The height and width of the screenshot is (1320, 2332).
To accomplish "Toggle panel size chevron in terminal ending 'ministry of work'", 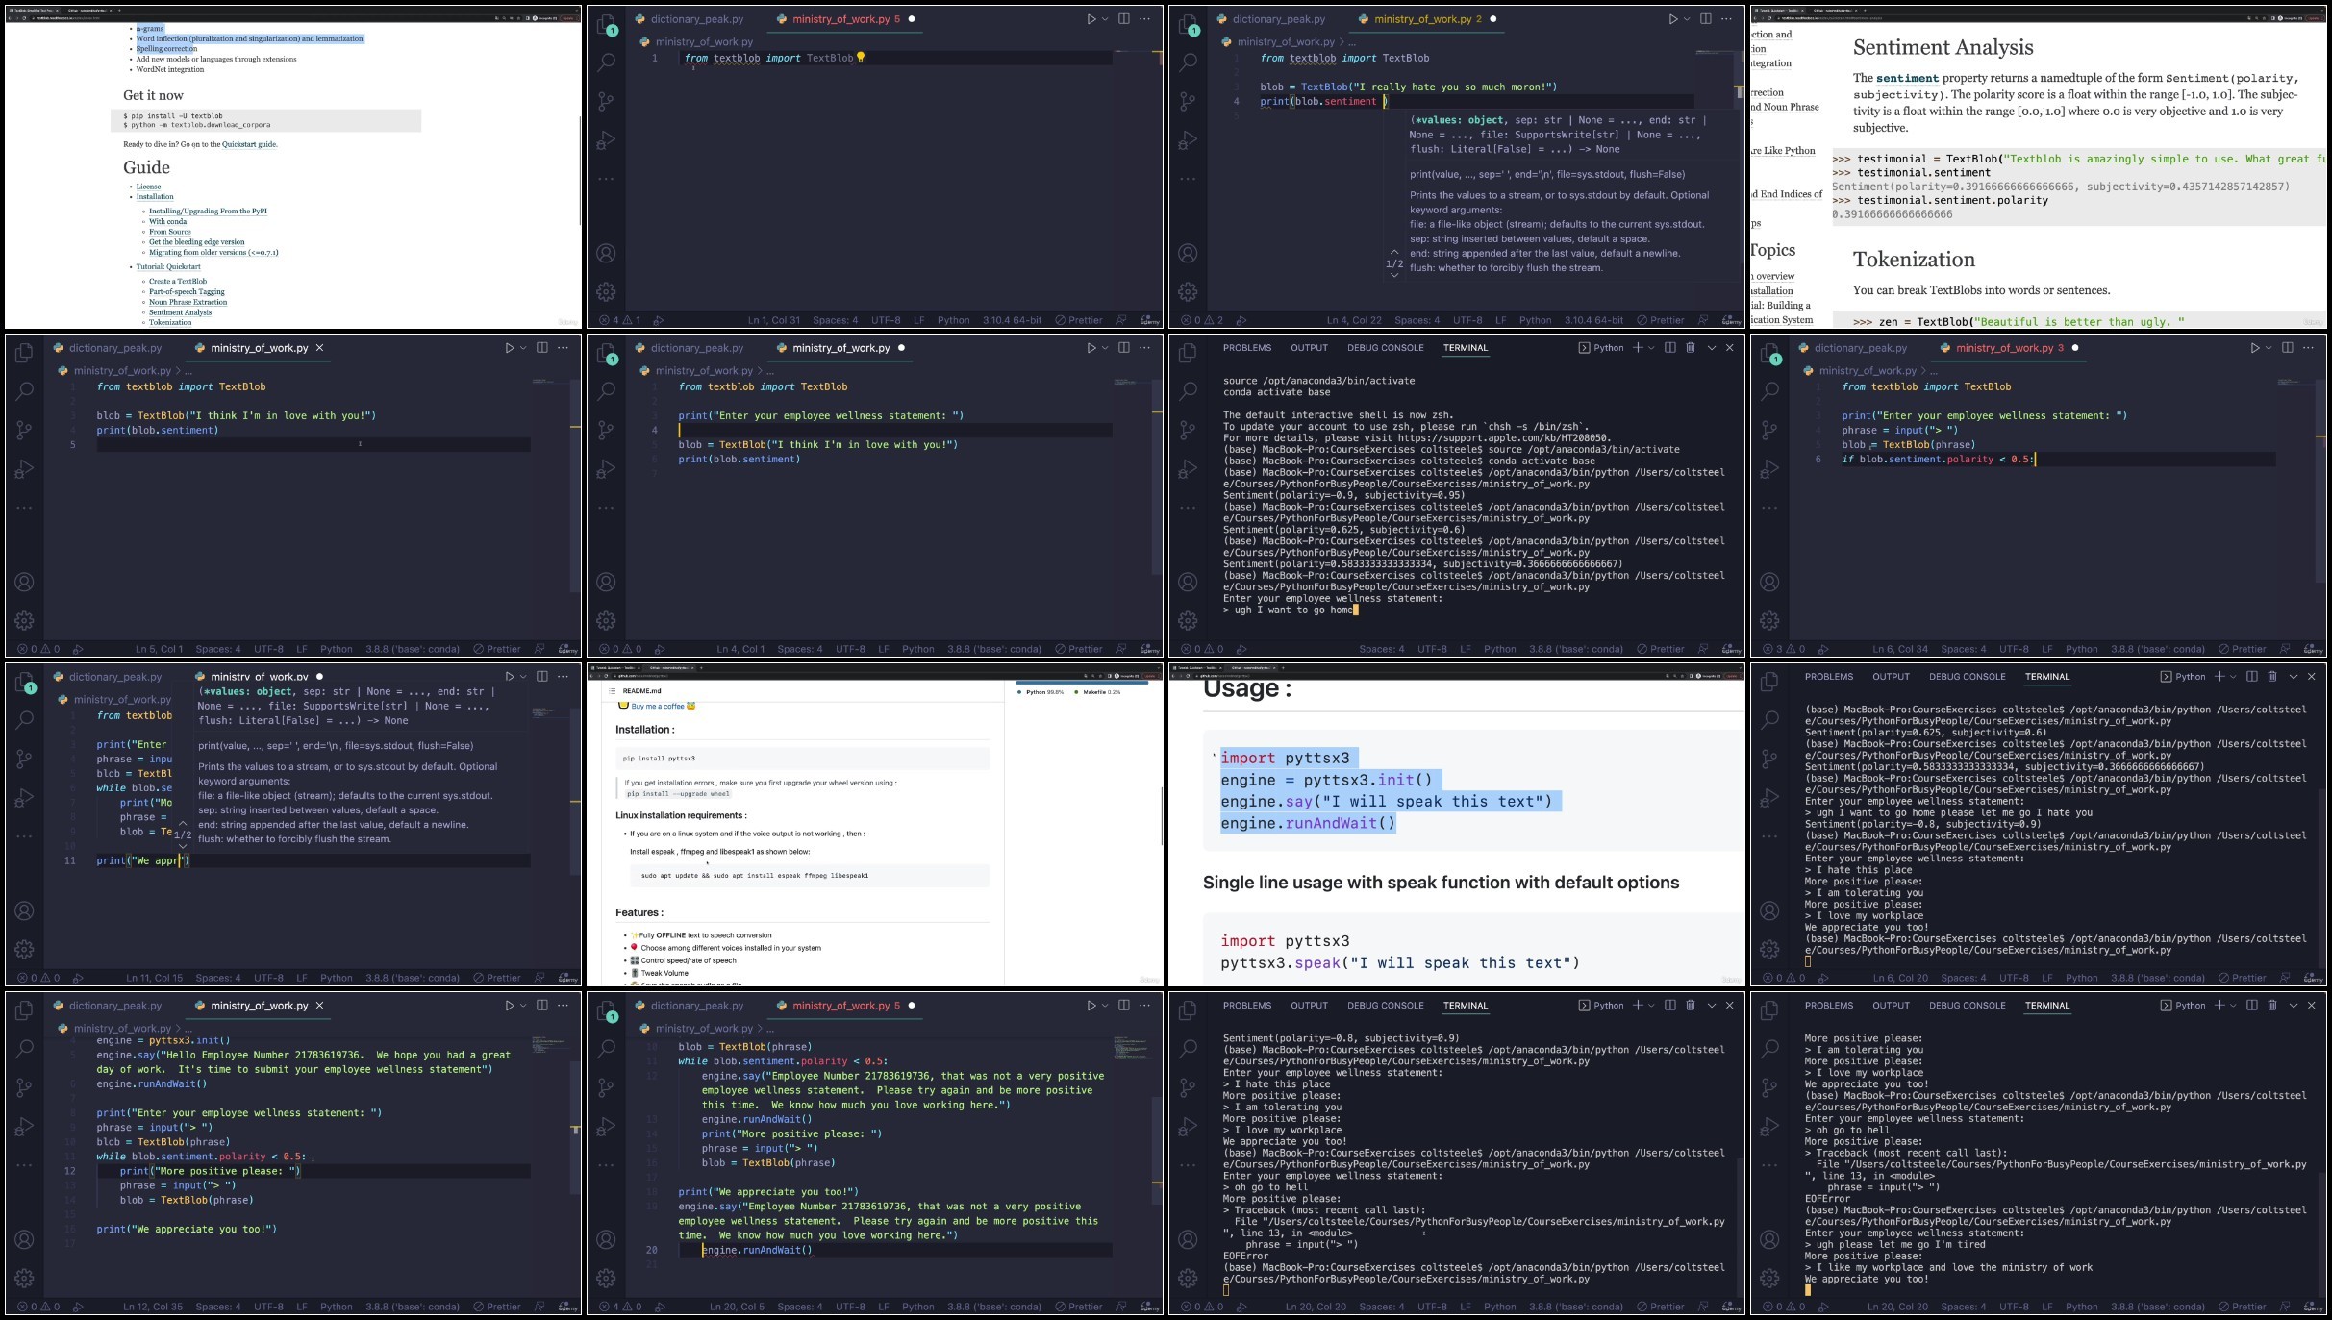I will (2293, 1006).
